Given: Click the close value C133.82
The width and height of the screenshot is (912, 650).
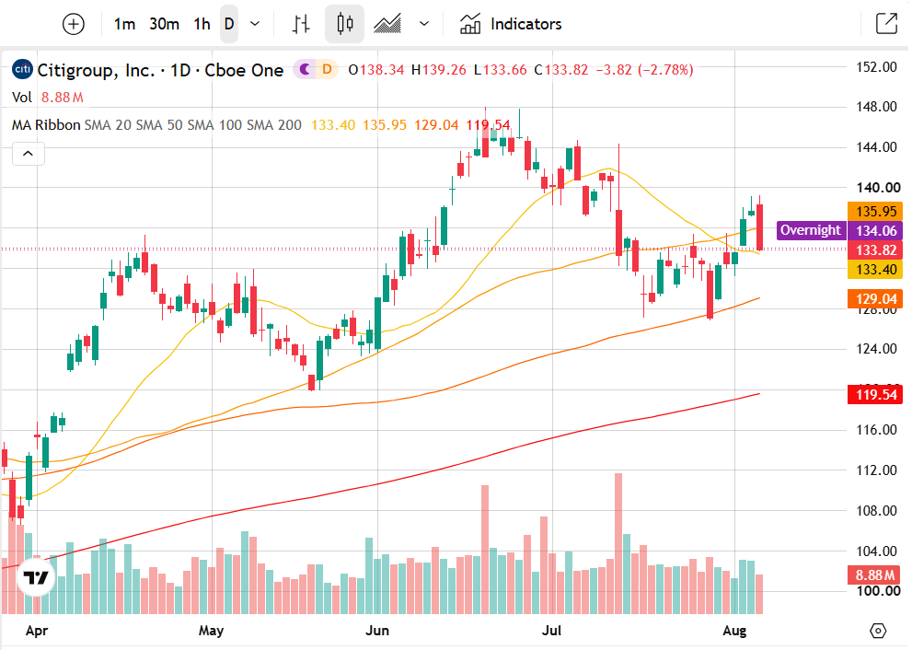Looking at the screenshot, I should (x=561, y=70).
